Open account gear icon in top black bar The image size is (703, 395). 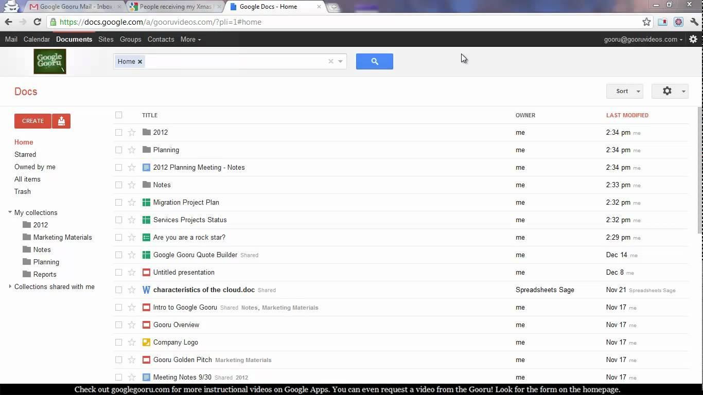pyautogui.click(x=693, y=39)
